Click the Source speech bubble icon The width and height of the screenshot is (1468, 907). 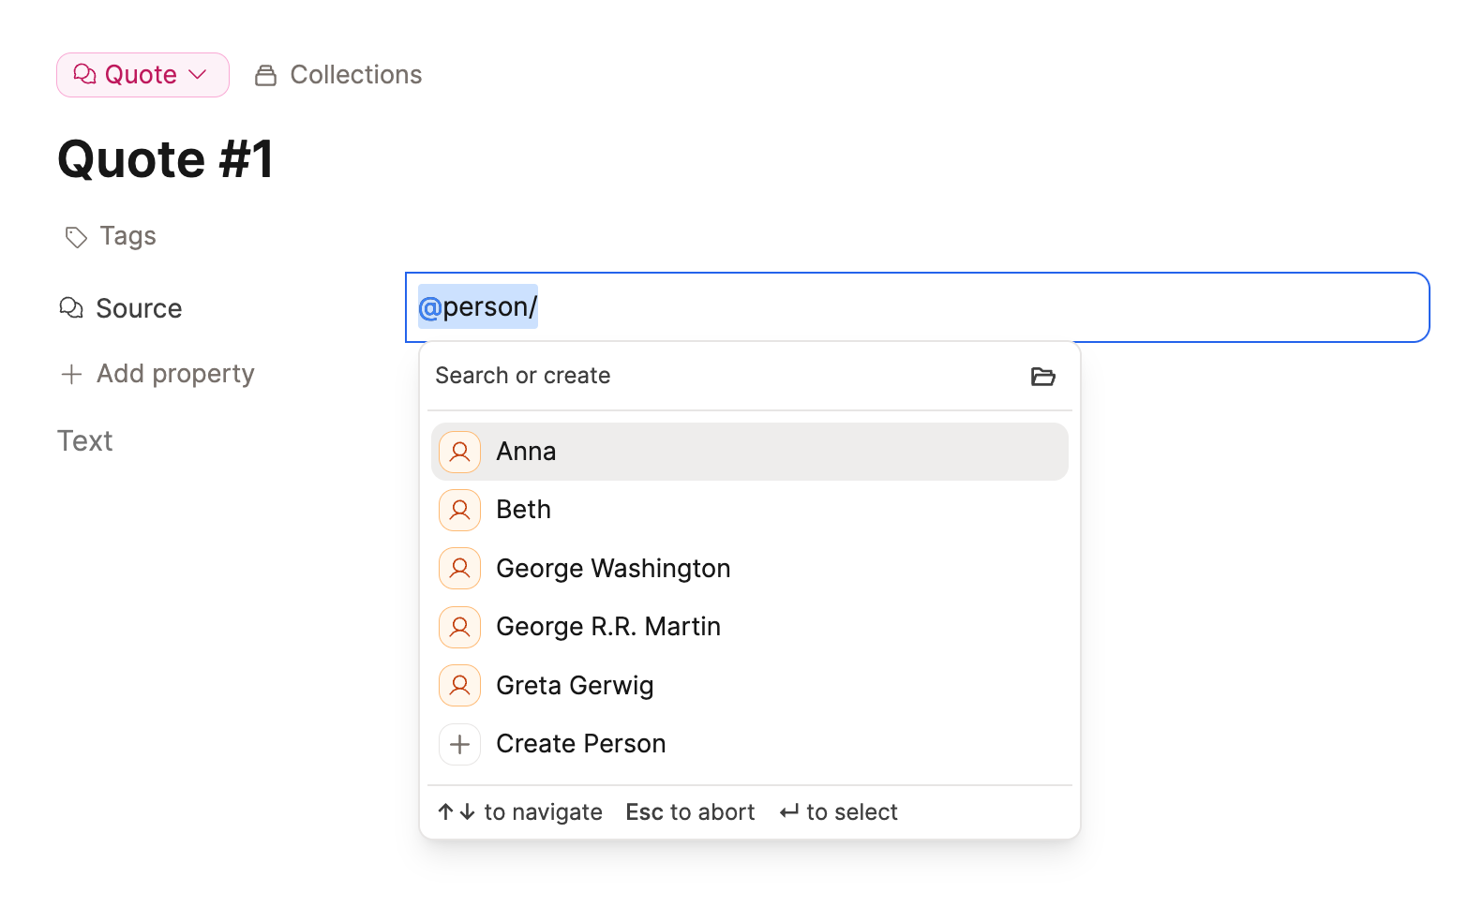pos(72,307)
